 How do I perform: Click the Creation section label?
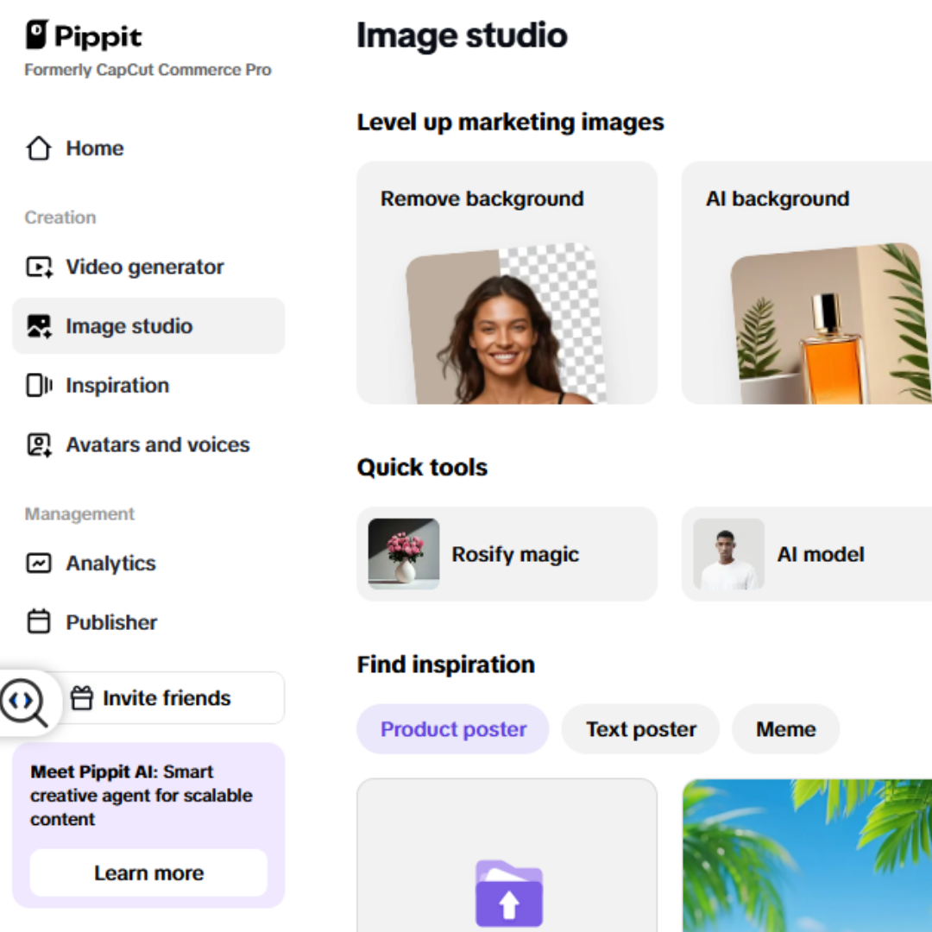pyautogui.click(x=60, y=217)
